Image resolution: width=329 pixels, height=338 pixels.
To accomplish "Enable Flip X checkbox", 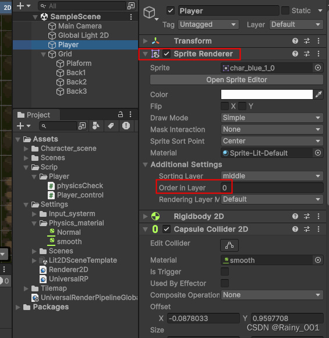I will tap(225, 106).
